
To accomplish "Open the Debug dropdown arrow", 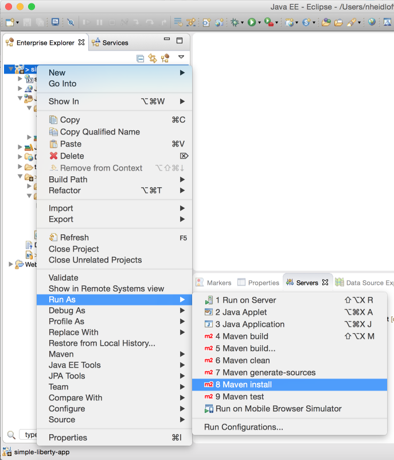I will (242, 22).
